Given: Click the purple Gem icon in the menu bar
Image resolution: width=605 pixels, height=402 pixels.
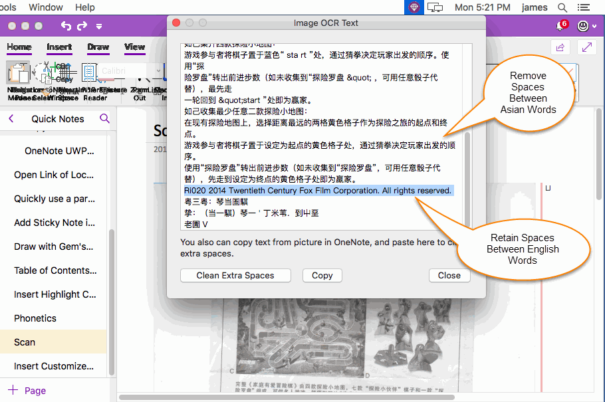Looking at the screenshot, I should click(414, 7).
